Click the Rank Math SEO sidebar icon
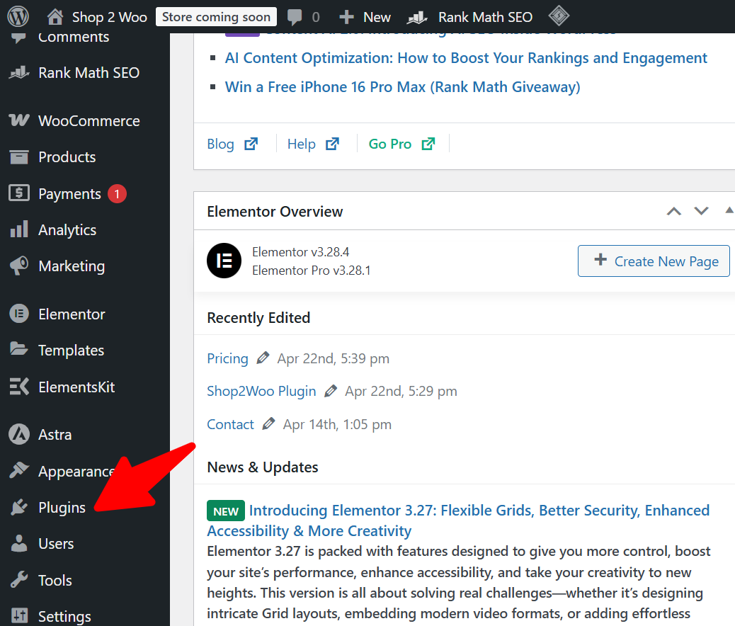The width and height of the screenshot is (735, 626). [19, 73]
